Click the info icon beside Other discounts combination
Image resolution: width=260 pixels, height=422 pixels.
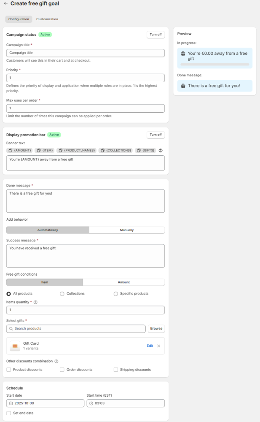click(x=56, y=361)
